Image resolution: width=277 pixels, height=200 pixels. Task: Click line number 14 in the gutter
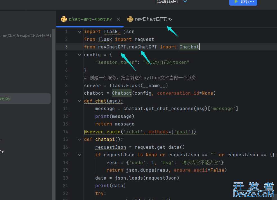(x=65, y=132)
